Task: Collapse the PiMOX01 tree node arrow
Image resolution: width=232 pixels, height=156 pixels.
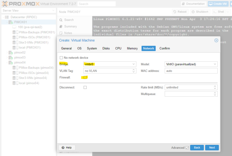Action: (x=7, y=22)
